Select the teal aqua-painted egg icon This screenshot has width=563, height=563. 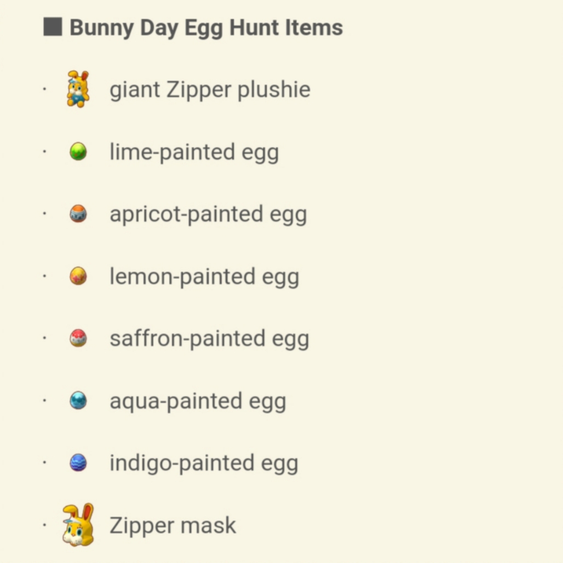pos(78,400)
